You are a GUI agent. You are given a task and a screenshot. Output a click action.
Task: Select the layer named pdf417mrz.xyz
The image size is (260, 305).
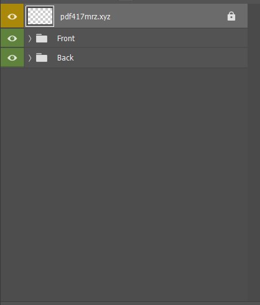coord(85,17)
